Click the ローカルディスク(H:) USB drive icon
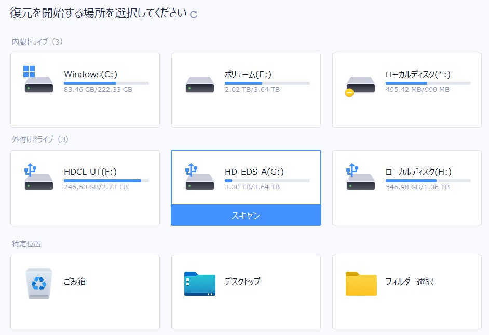The width and height of the screenshot is (489, 335). (x=360, y=177)
